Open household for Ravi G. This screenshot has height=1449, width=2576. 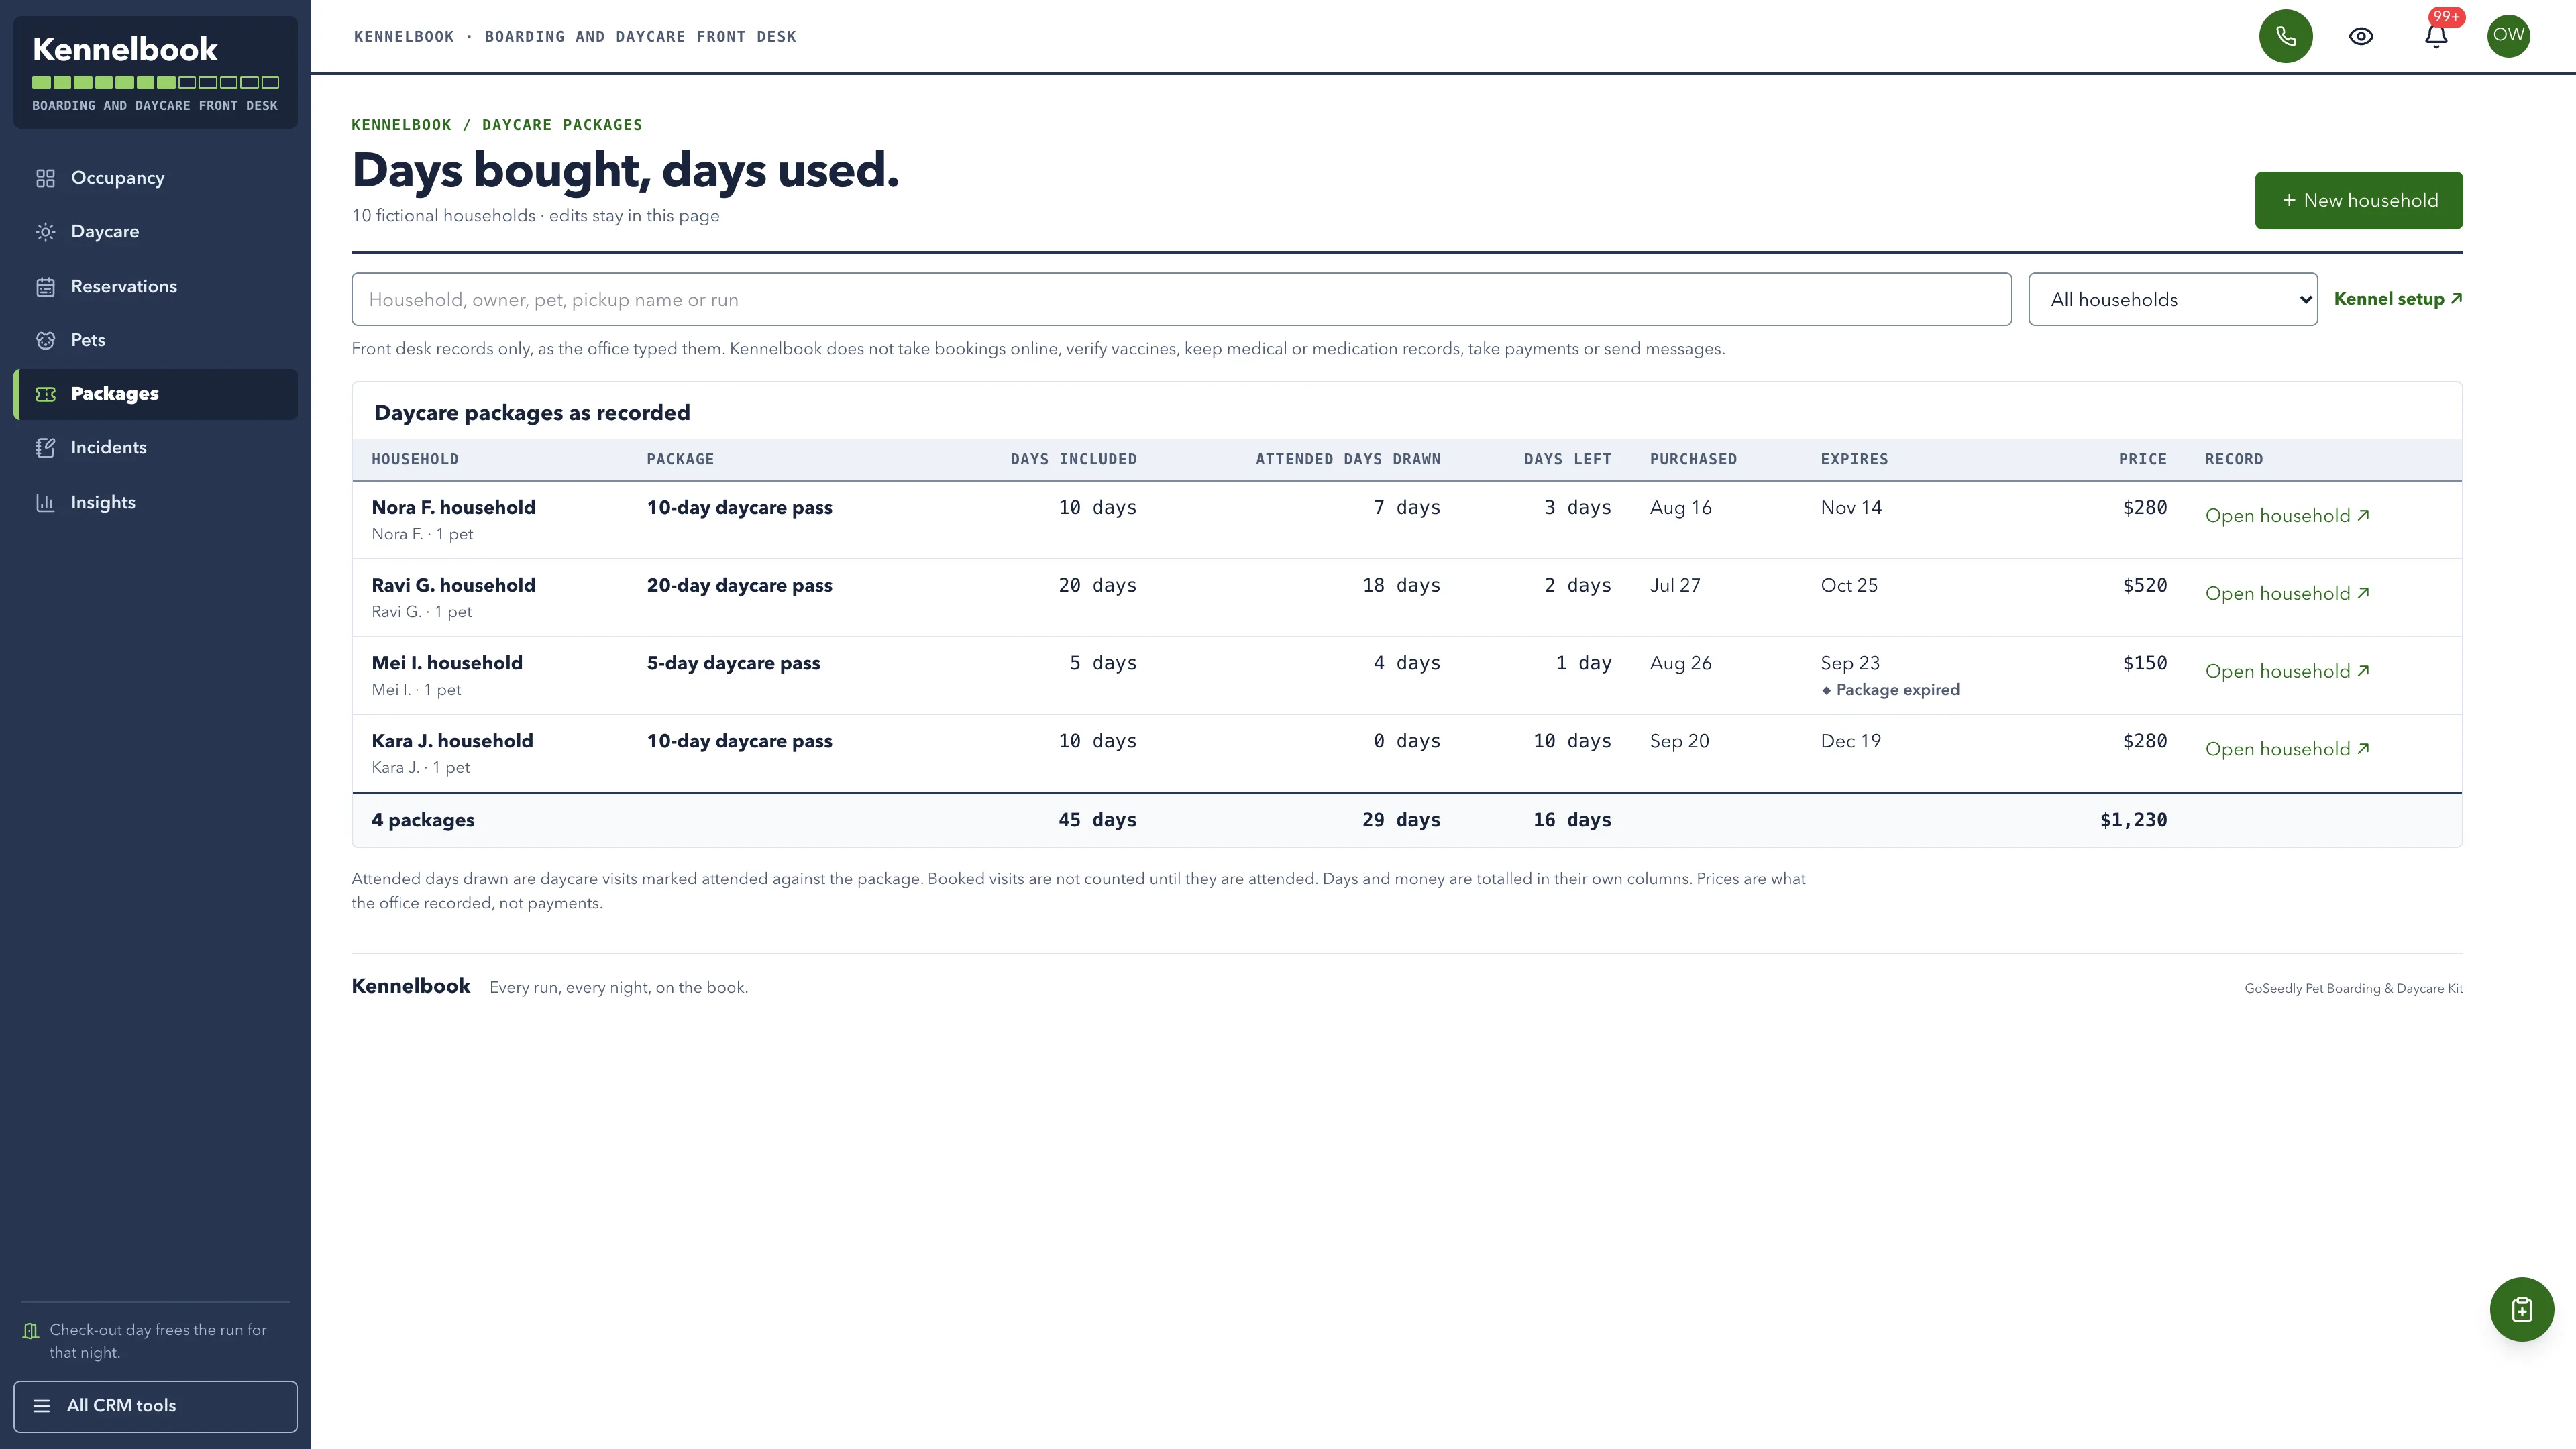pyautogui.click(x=2287, y=594)
